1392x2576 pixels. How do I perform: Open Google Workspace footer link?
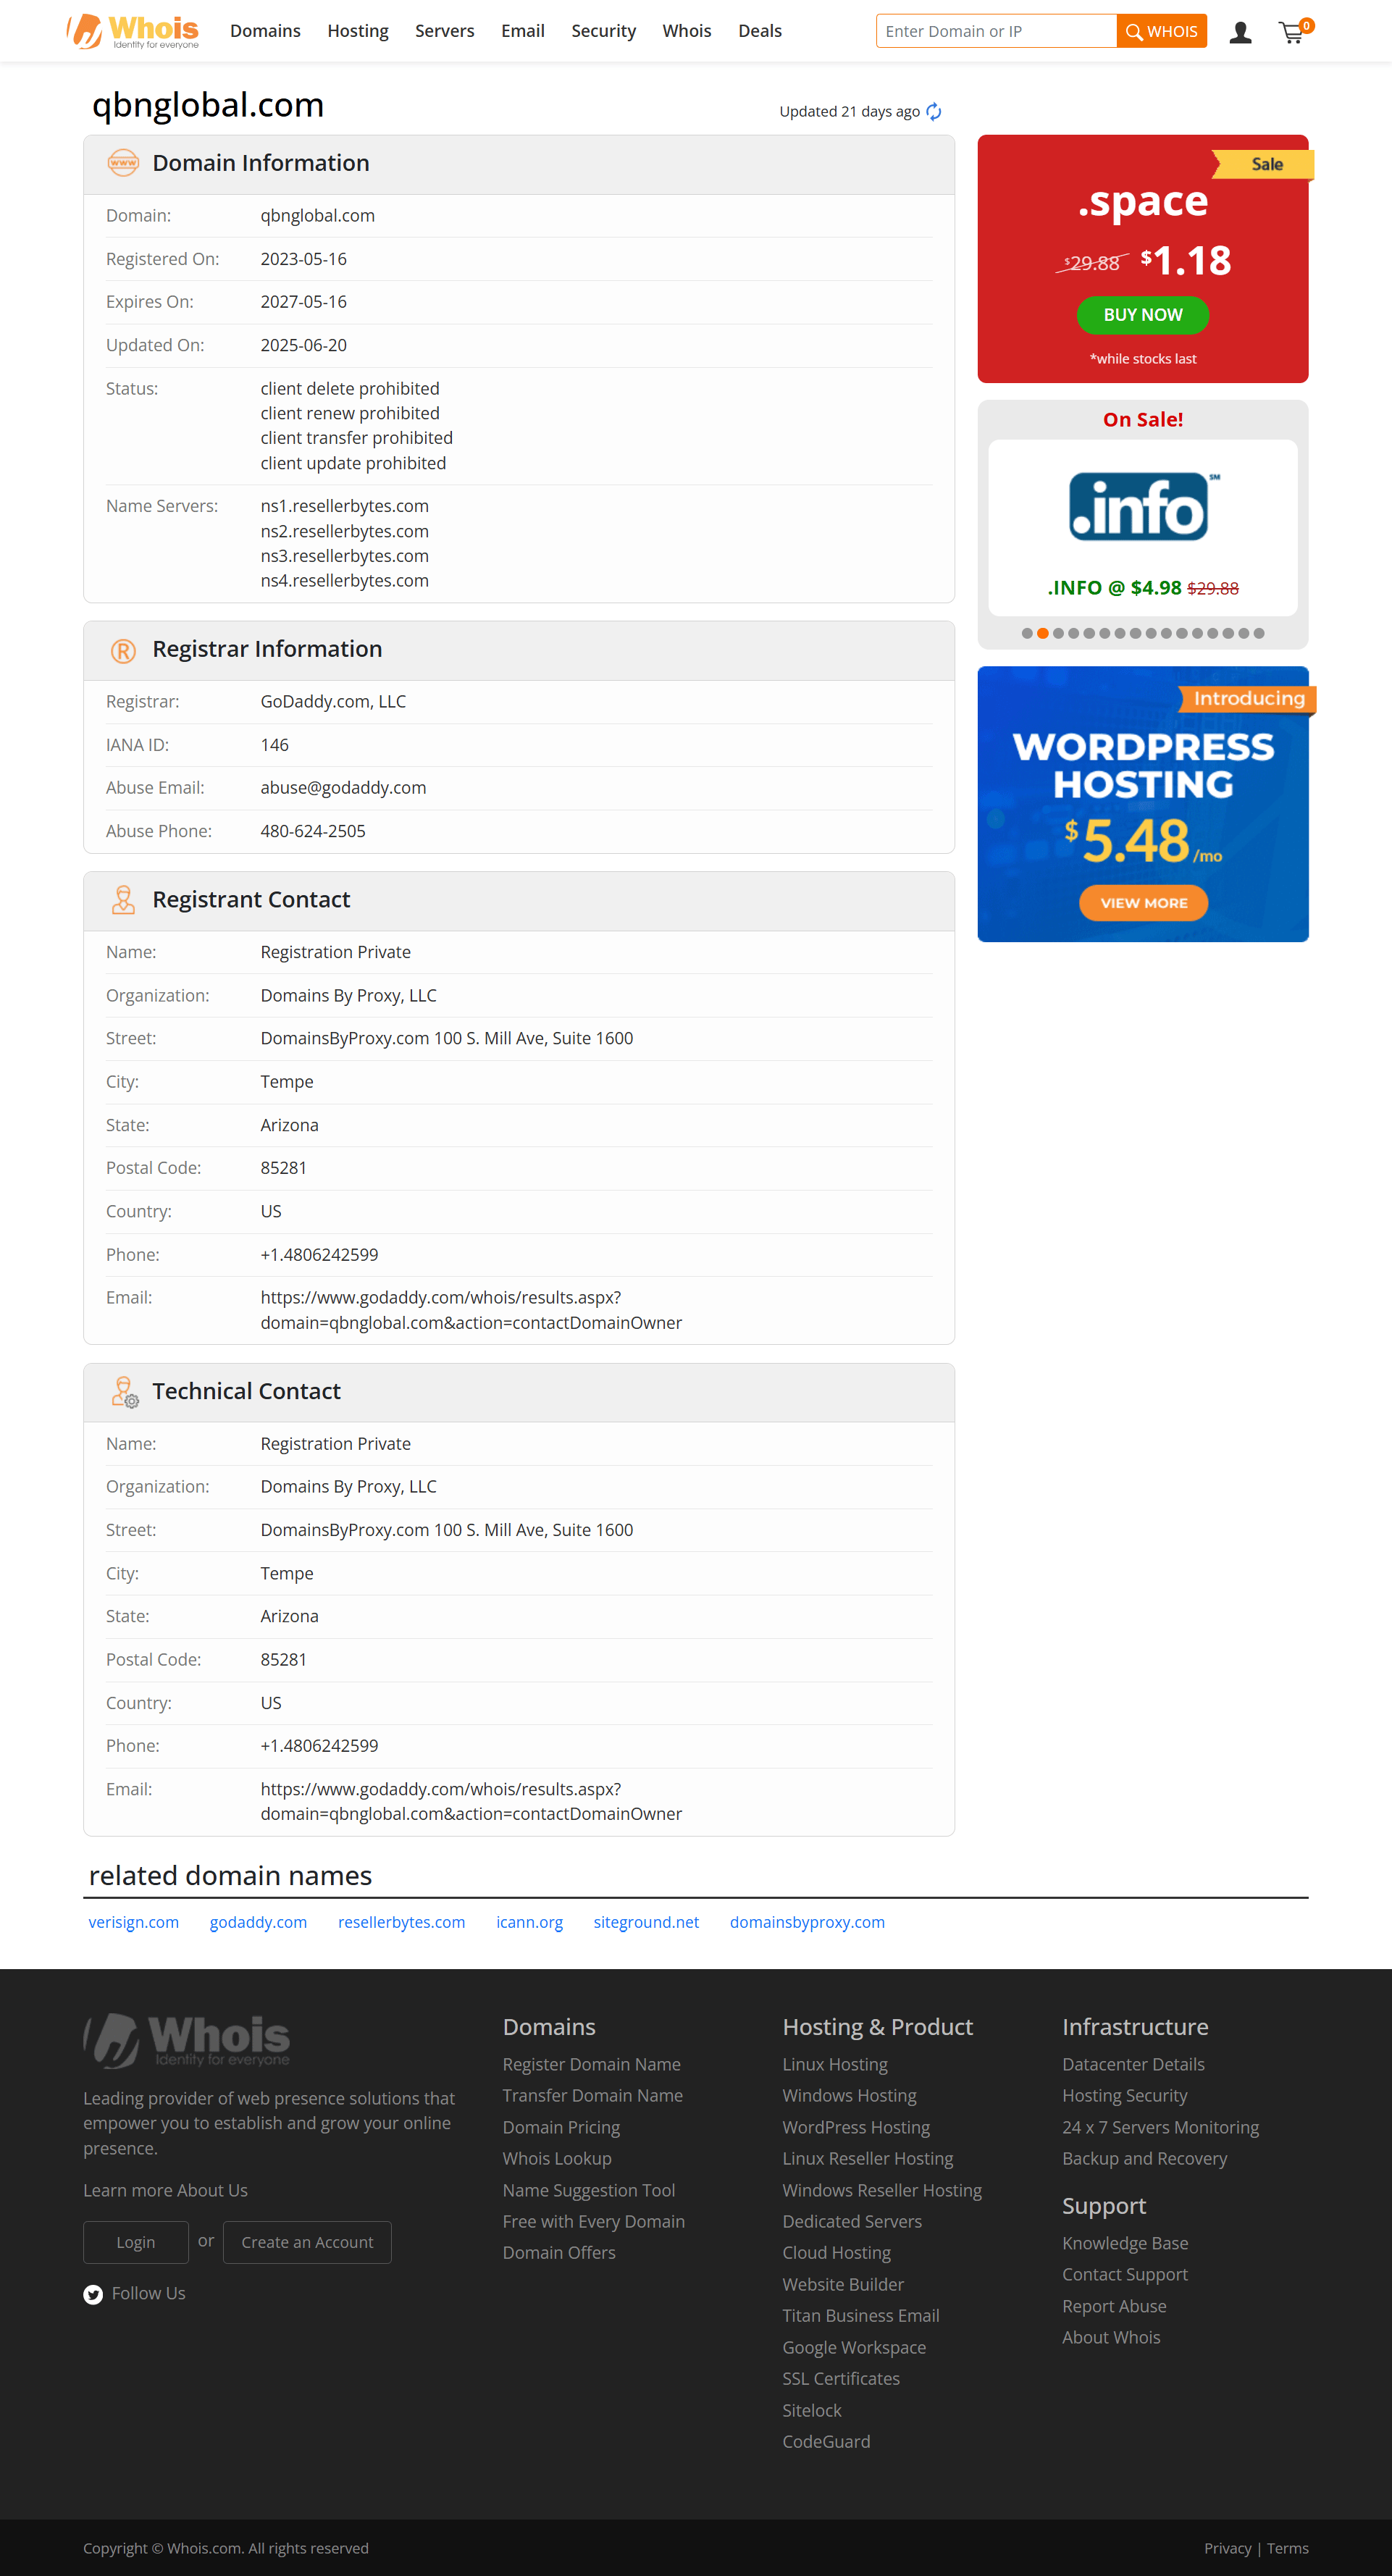click(x=854, y=2347)
